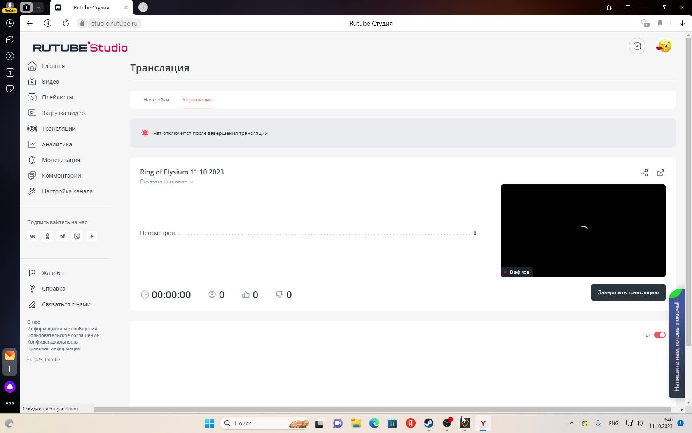Open the stream in a new window icon
This screenshot has height=433, width=692.
[x=661, y=173]
